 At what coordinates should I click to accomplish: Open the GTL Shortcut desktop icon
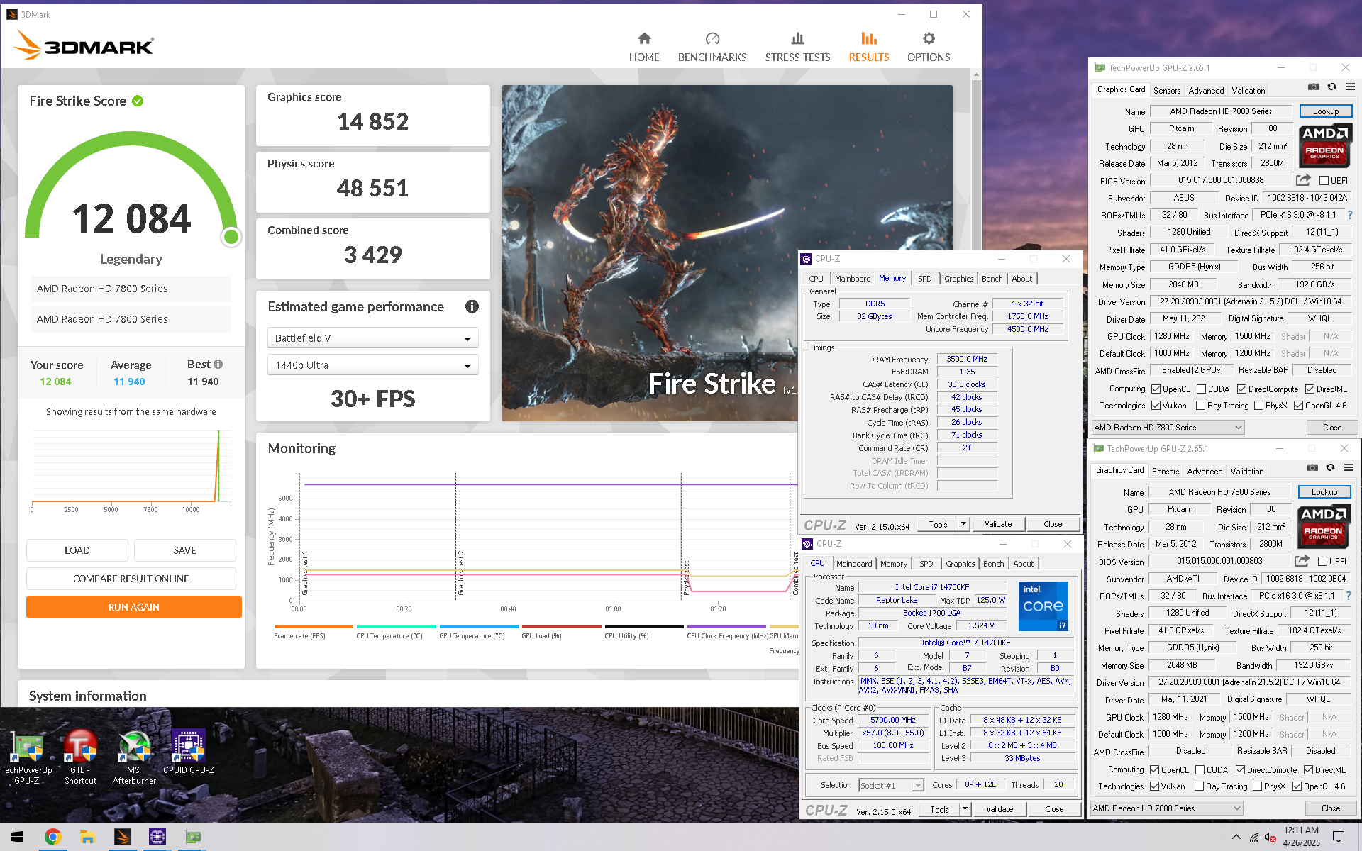coord(80,757)
